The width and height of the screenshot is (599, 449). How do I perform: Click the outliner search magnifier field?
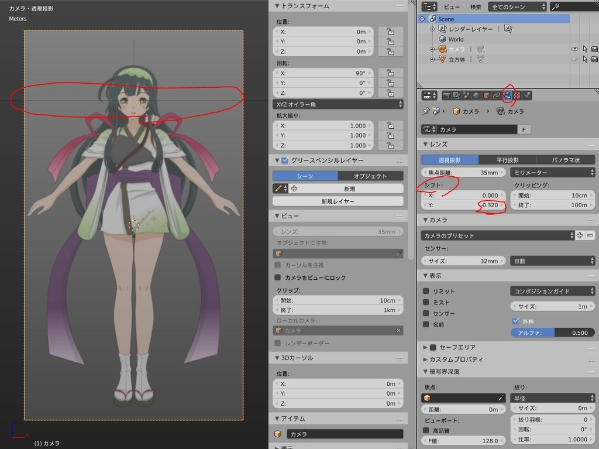tap(574, 6)
